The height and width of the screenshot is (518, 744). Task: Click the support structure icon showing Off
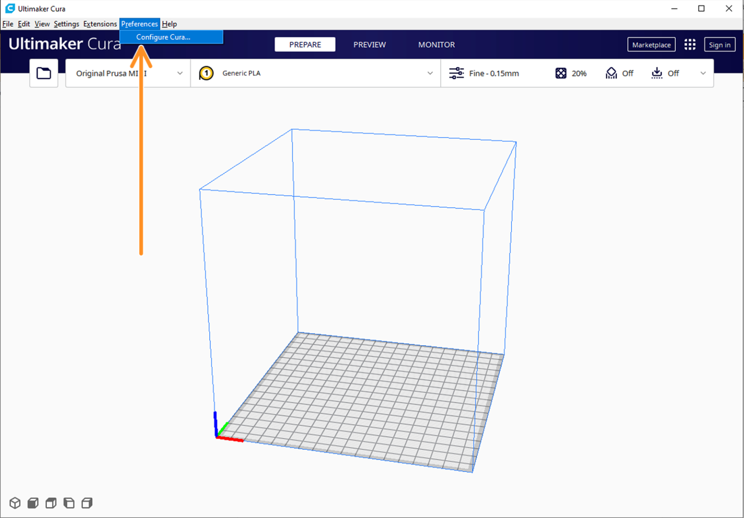(611, 73)
